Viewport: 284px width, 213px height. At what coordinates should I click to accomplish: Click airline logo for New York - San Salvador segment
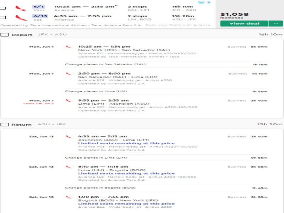(x=69, y=47)
